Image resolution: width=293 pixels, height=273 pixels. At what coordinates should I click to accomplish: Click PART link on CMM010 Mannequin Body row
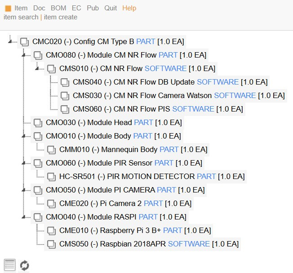pos(169,149)
